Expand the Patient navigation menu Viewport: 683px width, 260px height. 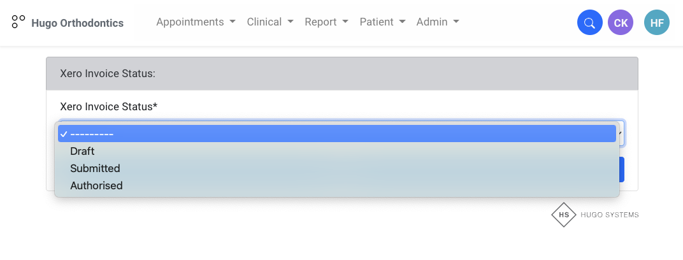point(382,22)
